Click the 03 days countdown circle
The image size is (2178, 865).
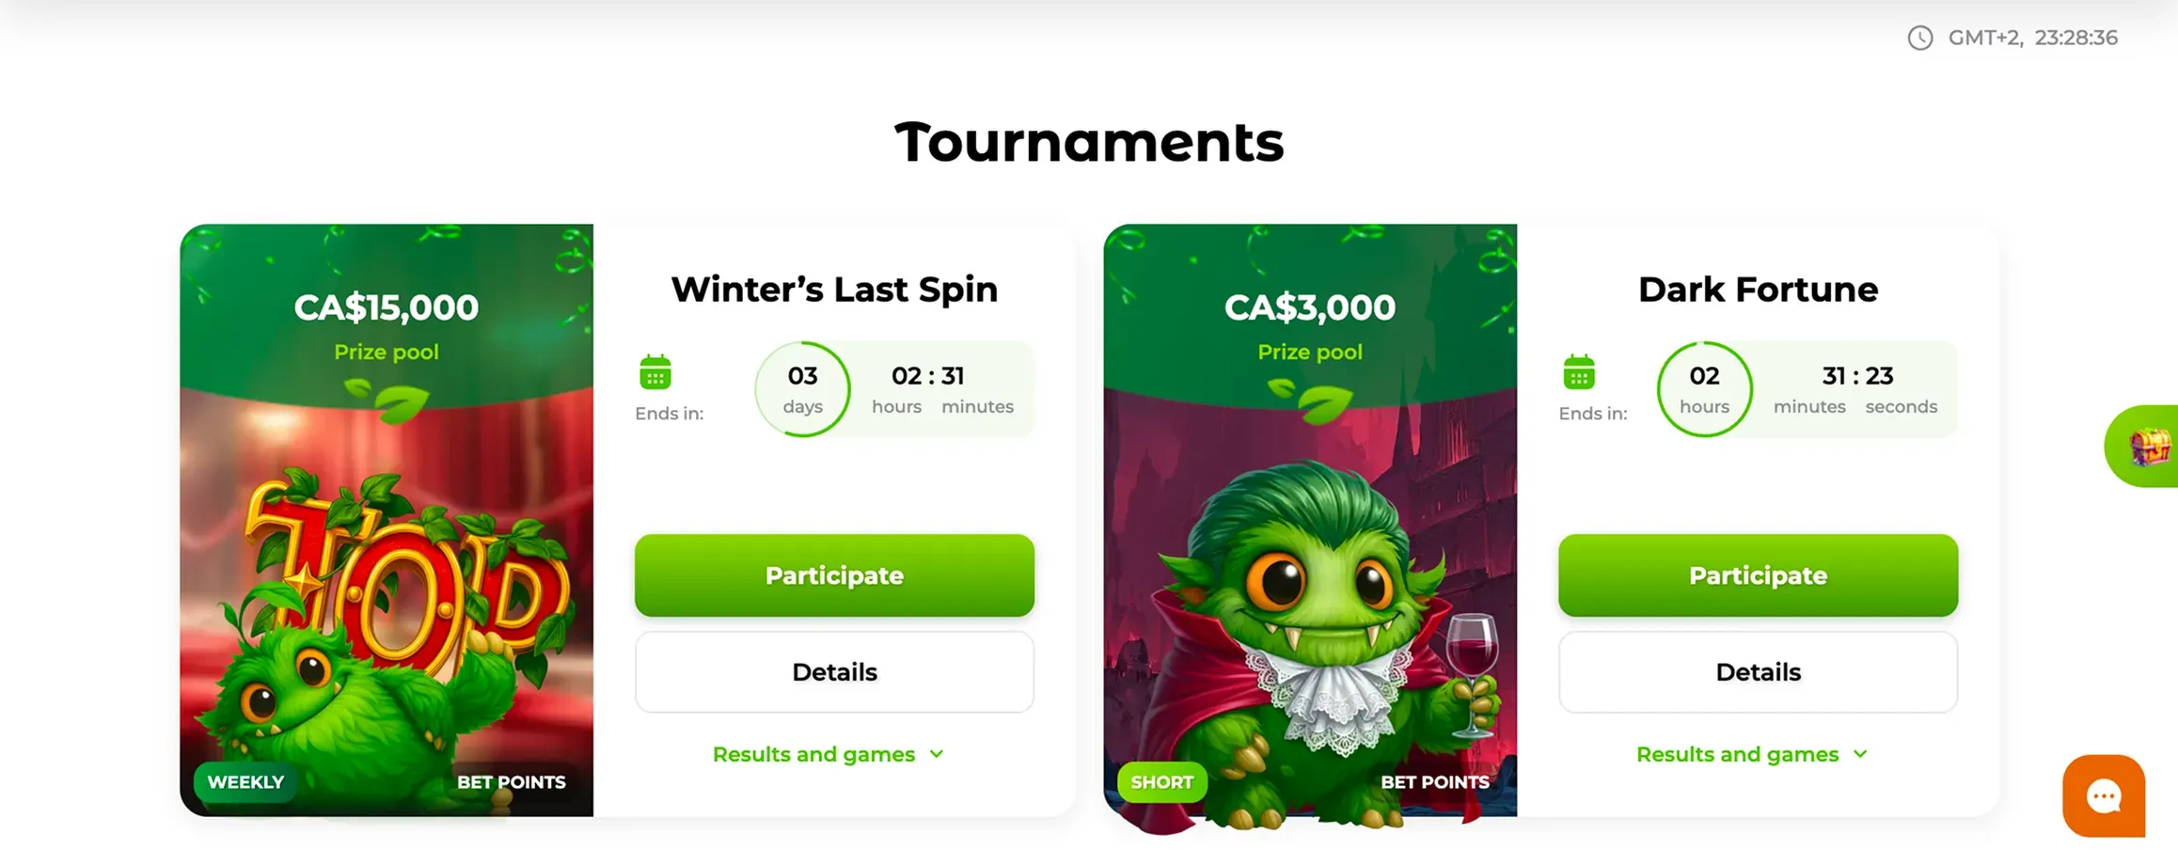click(x=802, y=389)
